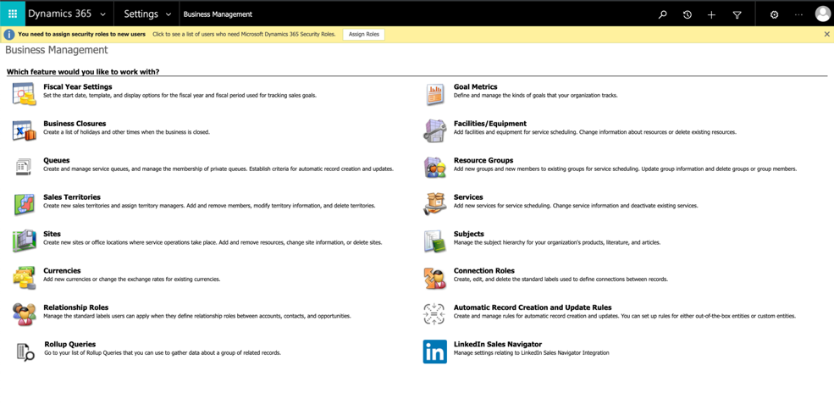Screen dimensions: 834x404
Task: Open the app launcher waffle icon
Action: point(13,14)
